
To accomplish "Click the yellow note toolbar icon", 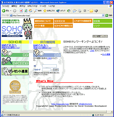I will [x=91, y=11].
